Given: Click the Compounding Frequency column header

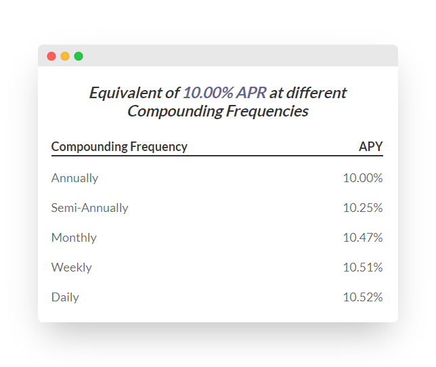Looking at the screenshot, I should [x=119, y=146].
